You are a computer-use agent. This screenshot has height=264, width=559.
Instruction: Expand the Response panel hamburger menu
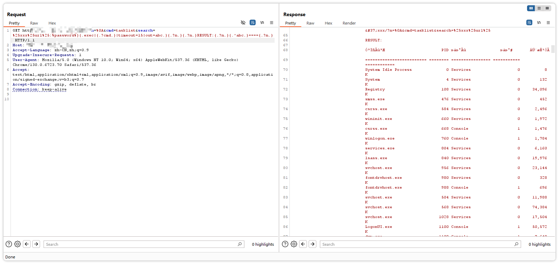(548, 22)
